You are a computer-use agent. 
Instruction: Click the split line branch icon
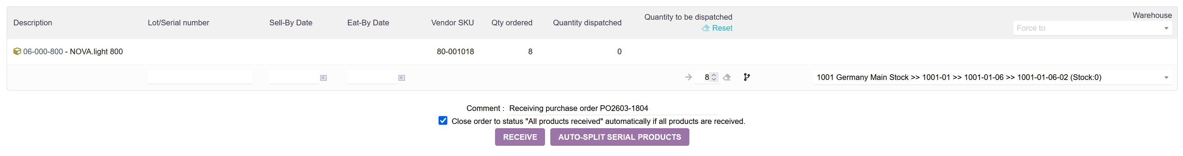pyautogui.click(x=747, y=77)
